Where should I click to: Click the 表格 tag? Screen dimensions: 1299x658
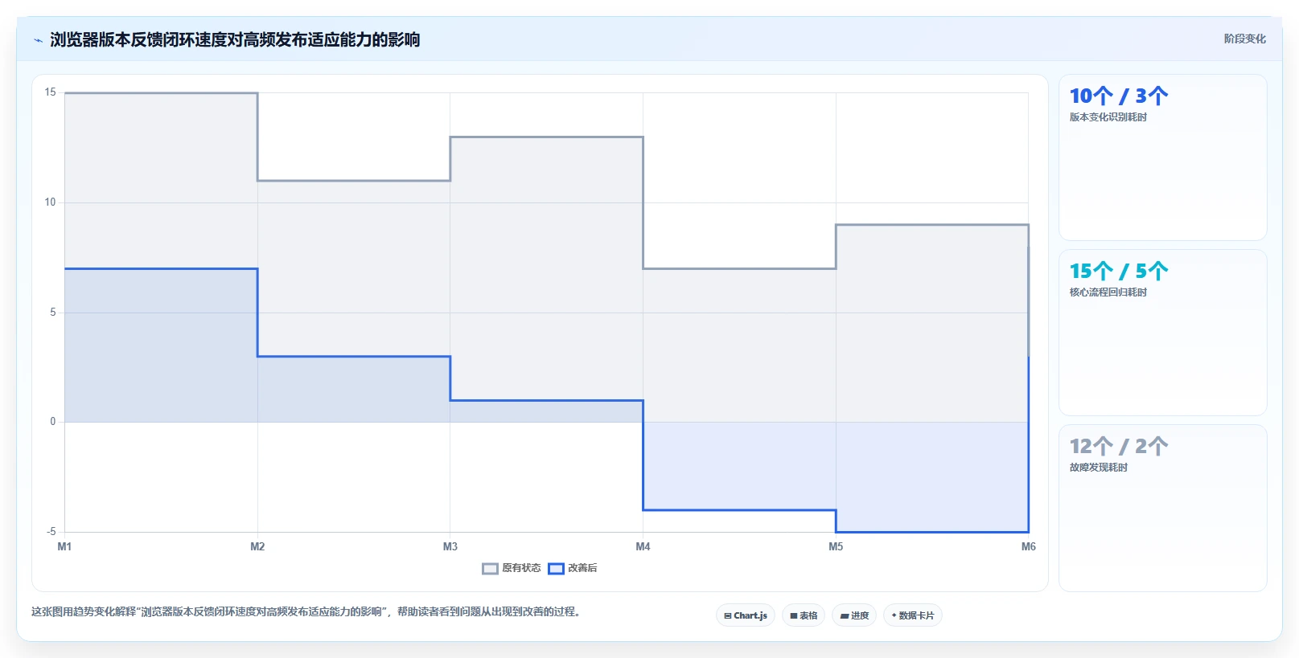tap(804, 615)
